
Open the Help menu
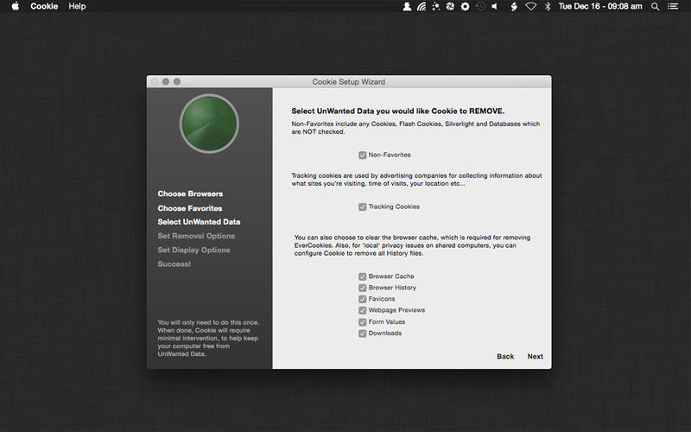click(77, 6)
